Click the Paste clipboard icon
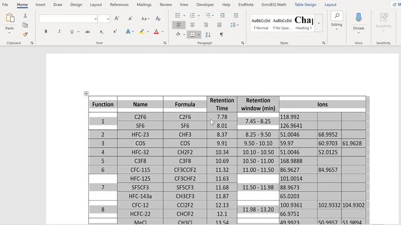Image resolution: width=401 pixels, height=225 pixels. pos(10,19)
